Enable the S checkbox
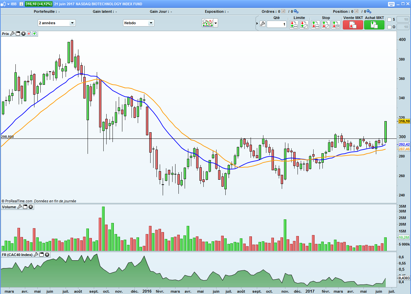The image size is (411, 294). [x=389, y=20]
